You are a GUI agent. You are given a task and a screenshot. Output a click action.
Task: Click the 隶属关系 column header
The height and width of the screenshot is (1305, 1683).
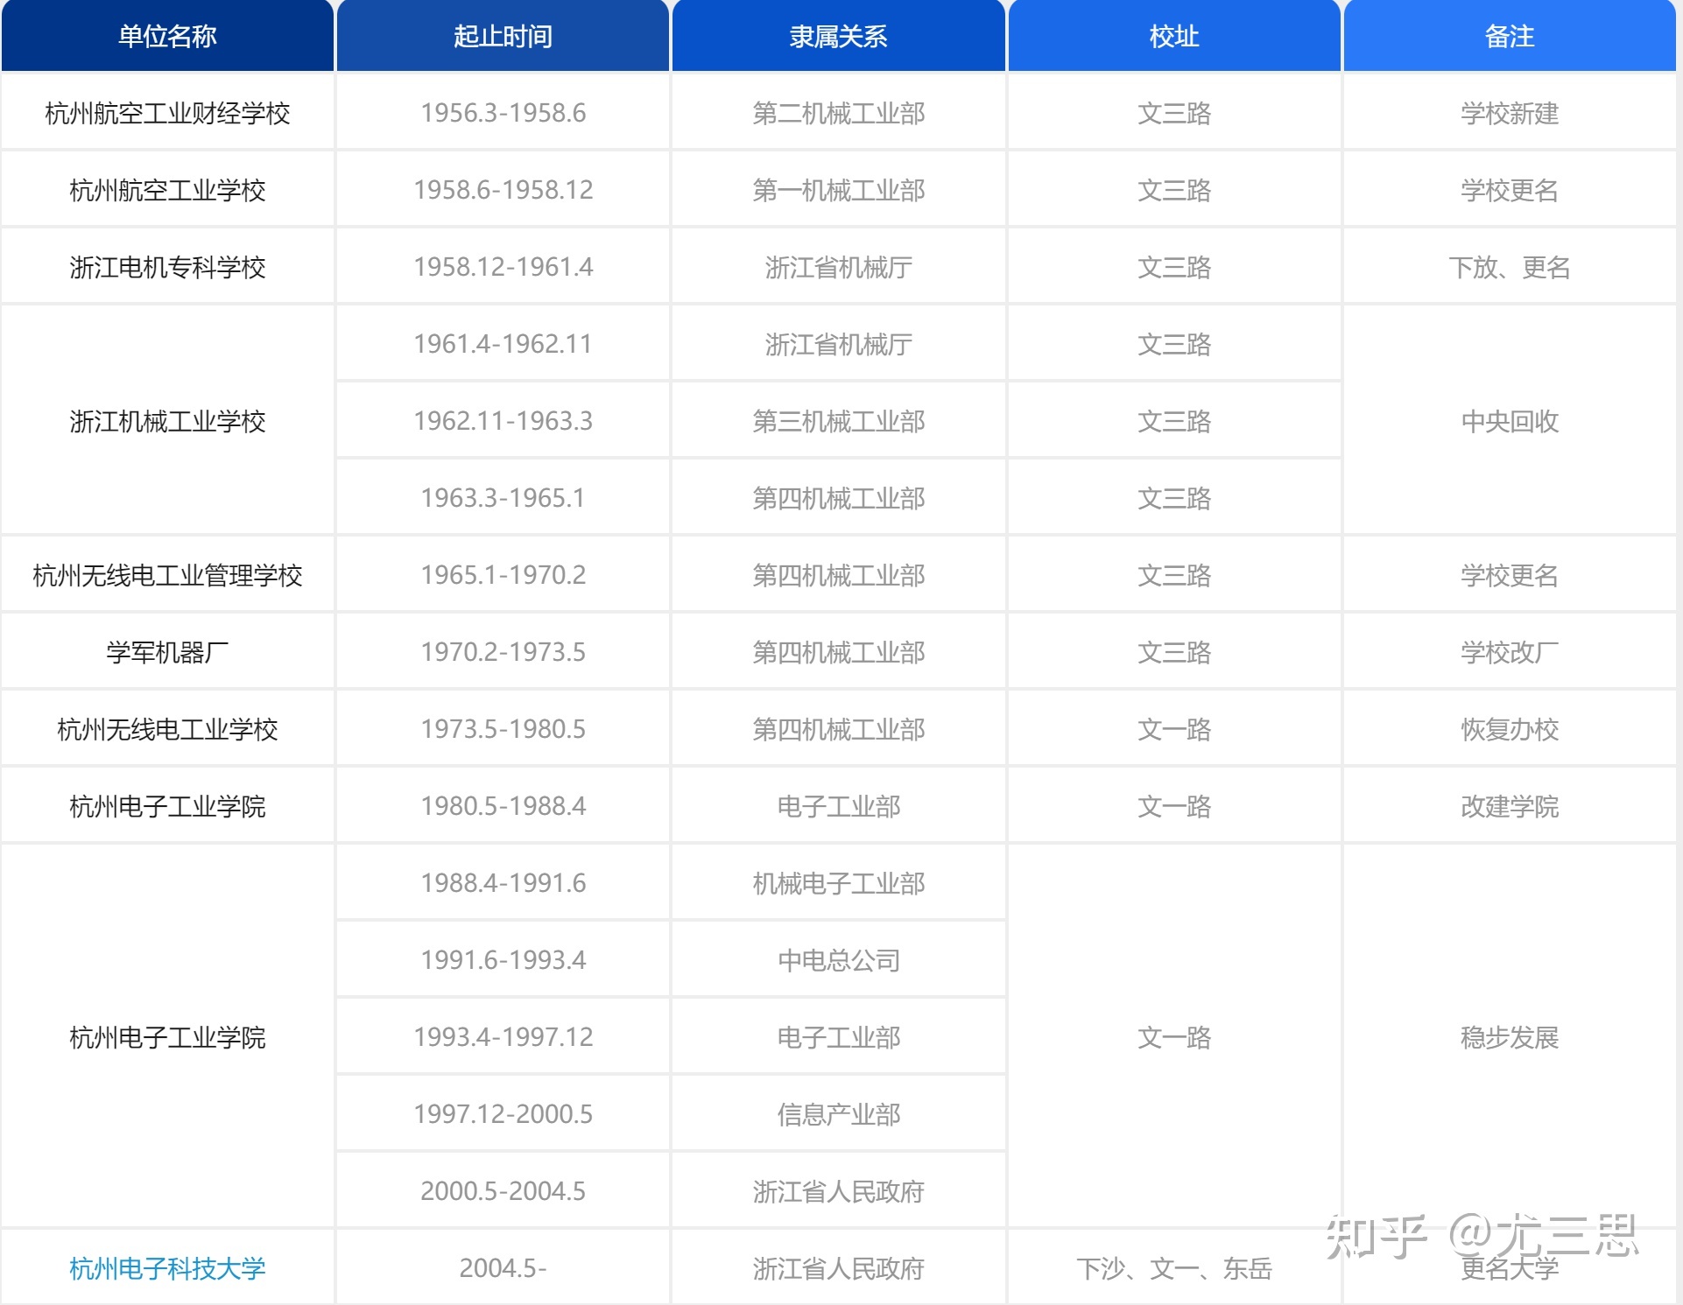839,36
